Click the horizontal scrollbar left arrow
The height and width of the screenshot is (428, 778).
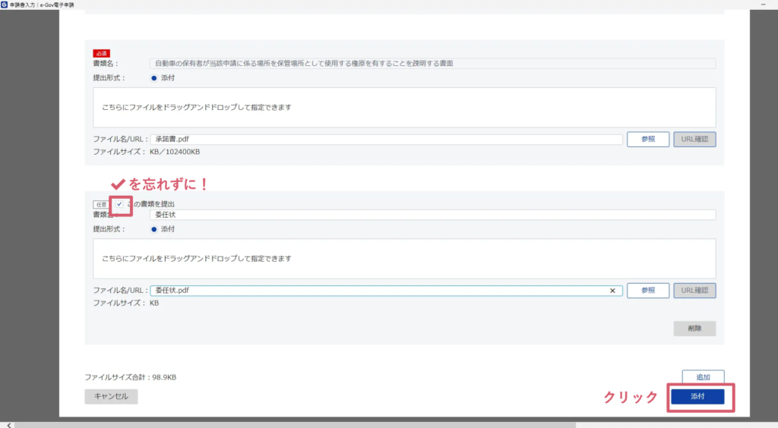click(8, 424)
